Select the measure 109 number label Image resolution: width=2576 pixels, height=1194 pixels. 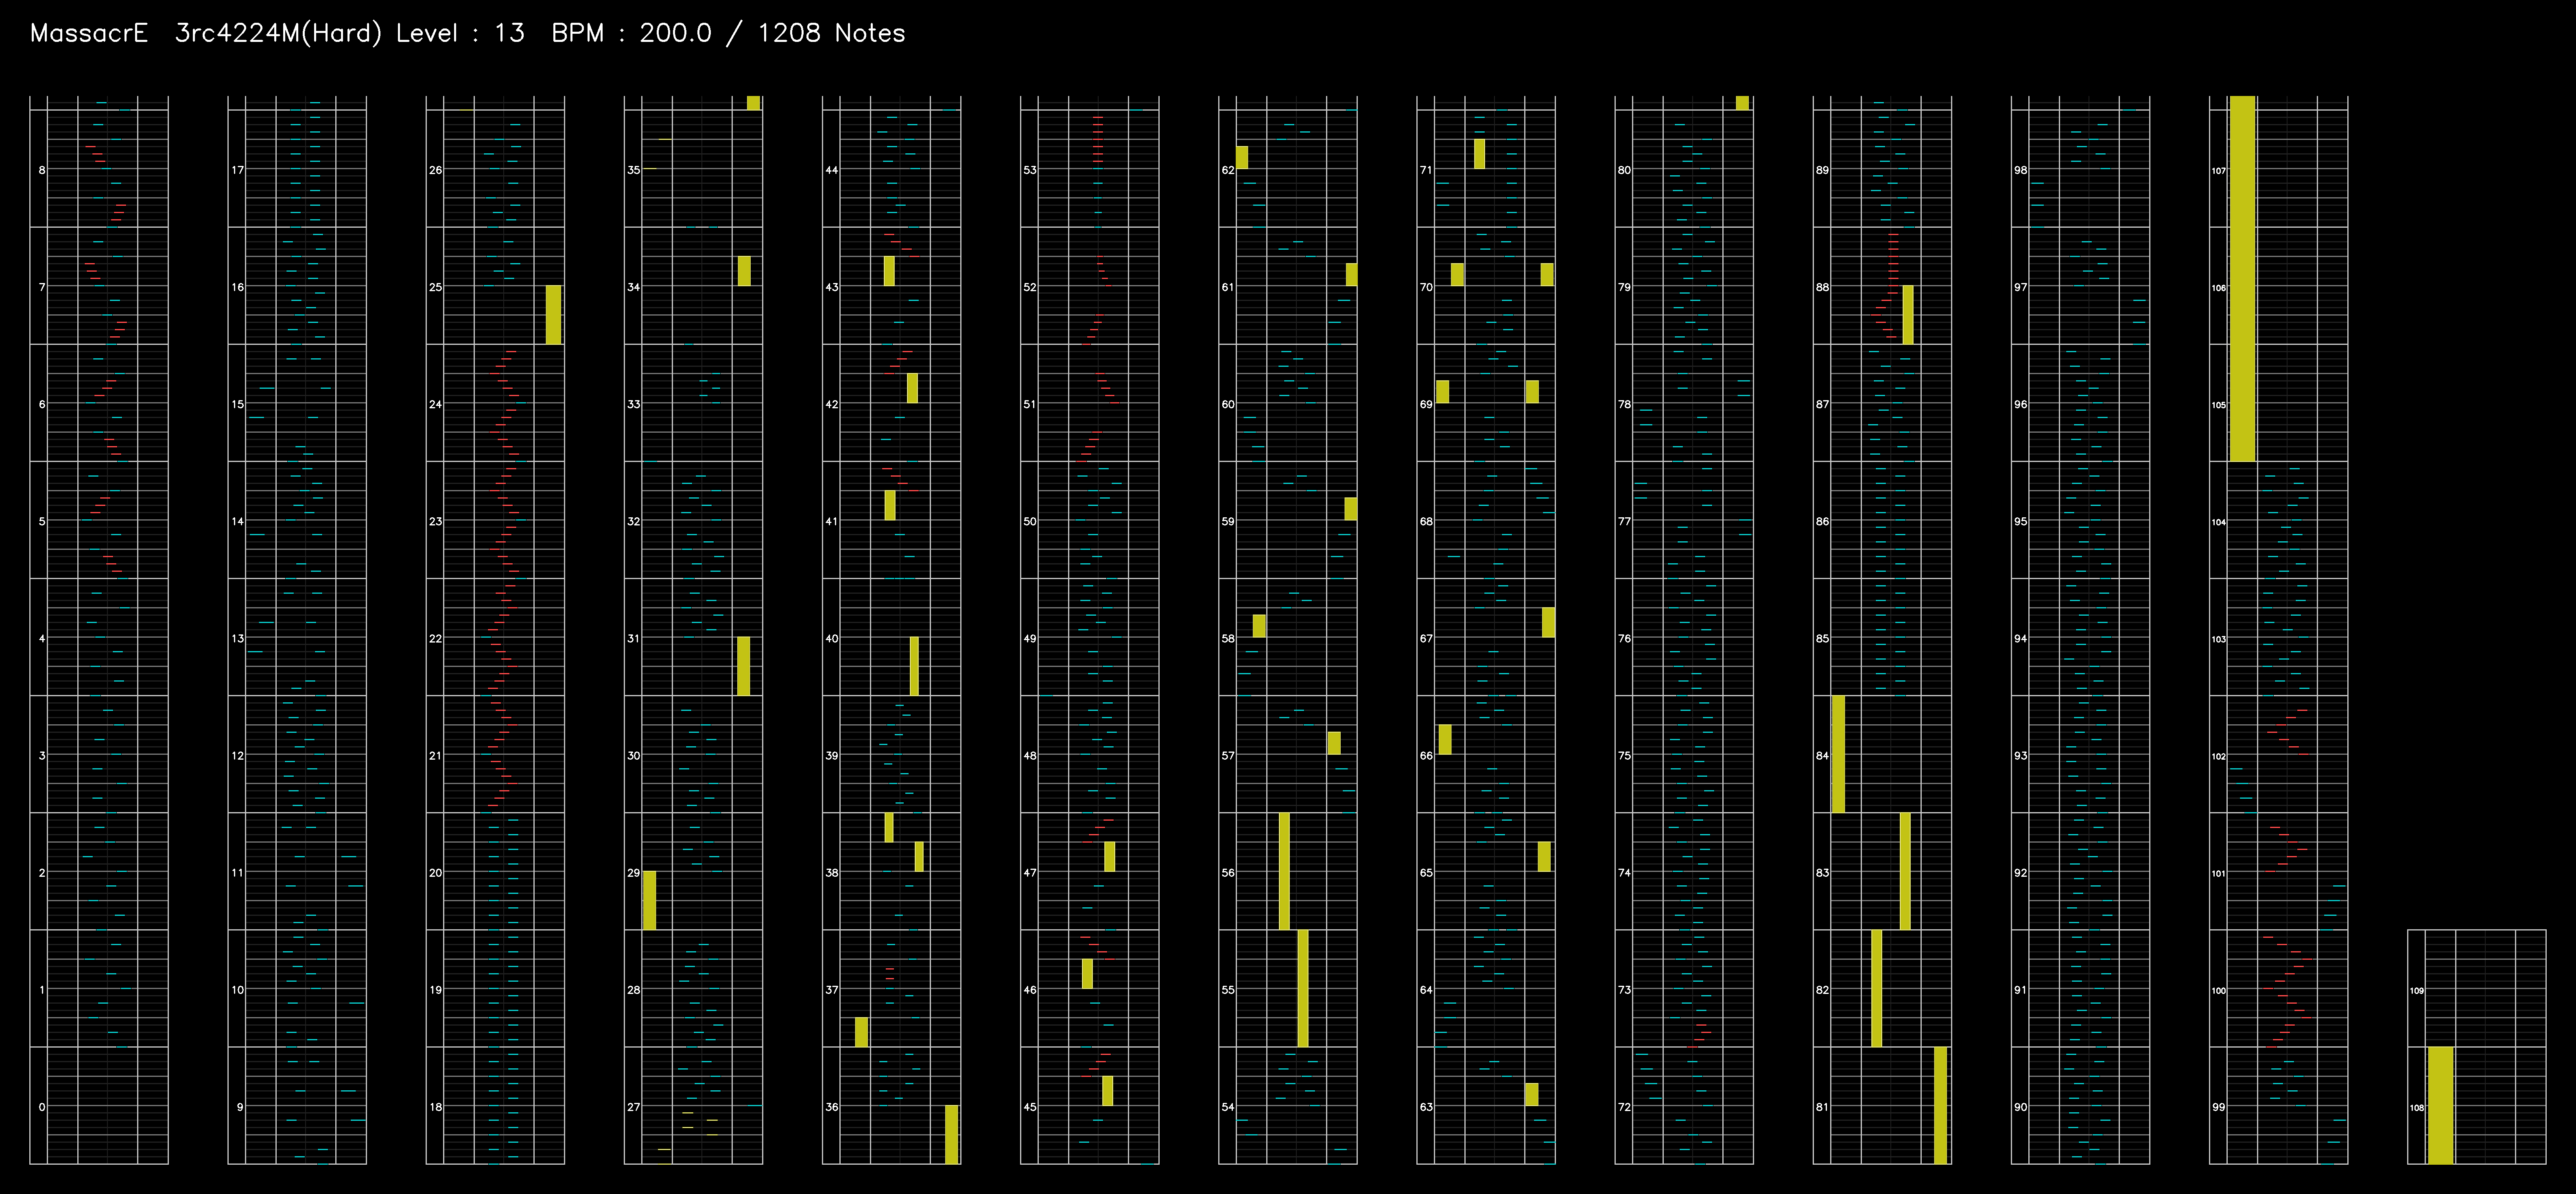2417,991
